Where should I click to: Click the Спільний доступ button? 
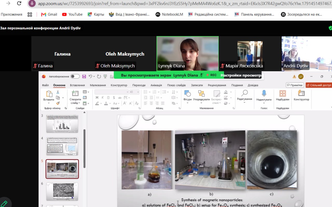(x=319, y=85)
